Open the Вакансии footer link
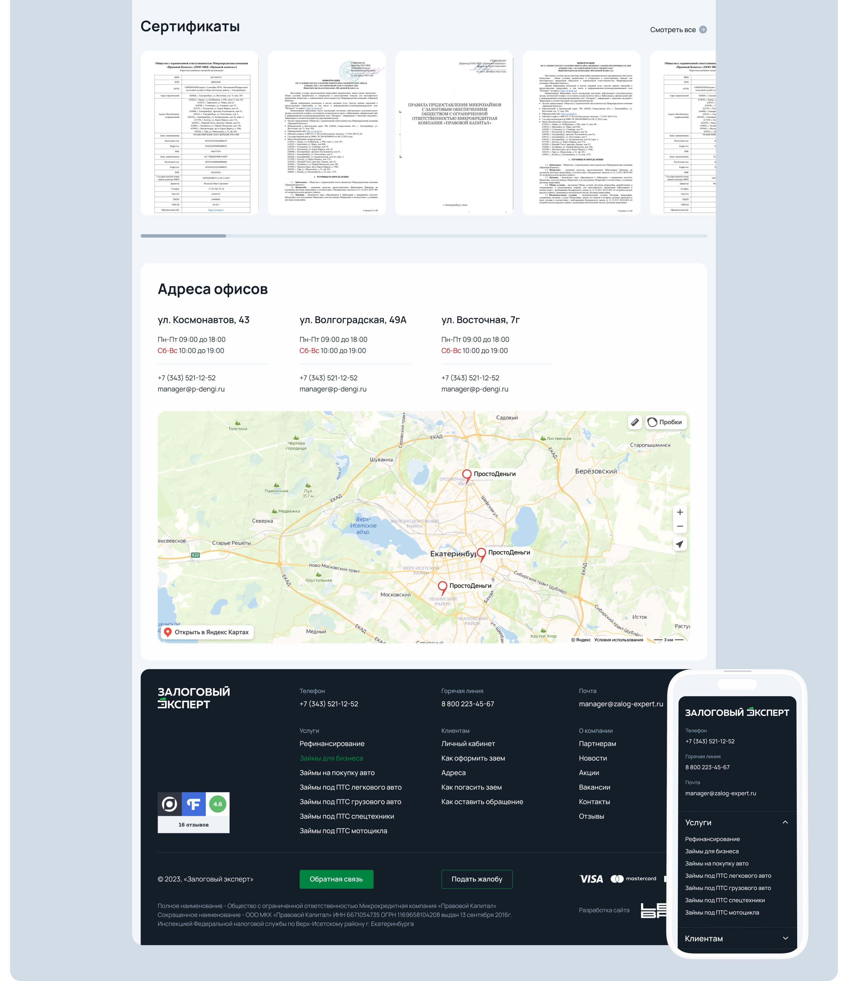 coord(594,787)
